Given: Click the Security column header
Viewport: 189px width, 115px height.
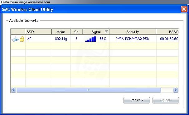Looking at the screenshot, I should coord(133,32).
